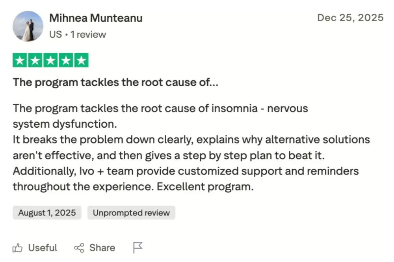Flag this review with the flag icon

point(138,247)
